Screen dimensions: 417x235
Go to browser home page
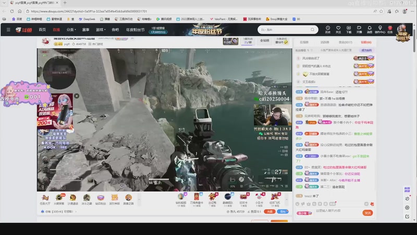(20, 11)
